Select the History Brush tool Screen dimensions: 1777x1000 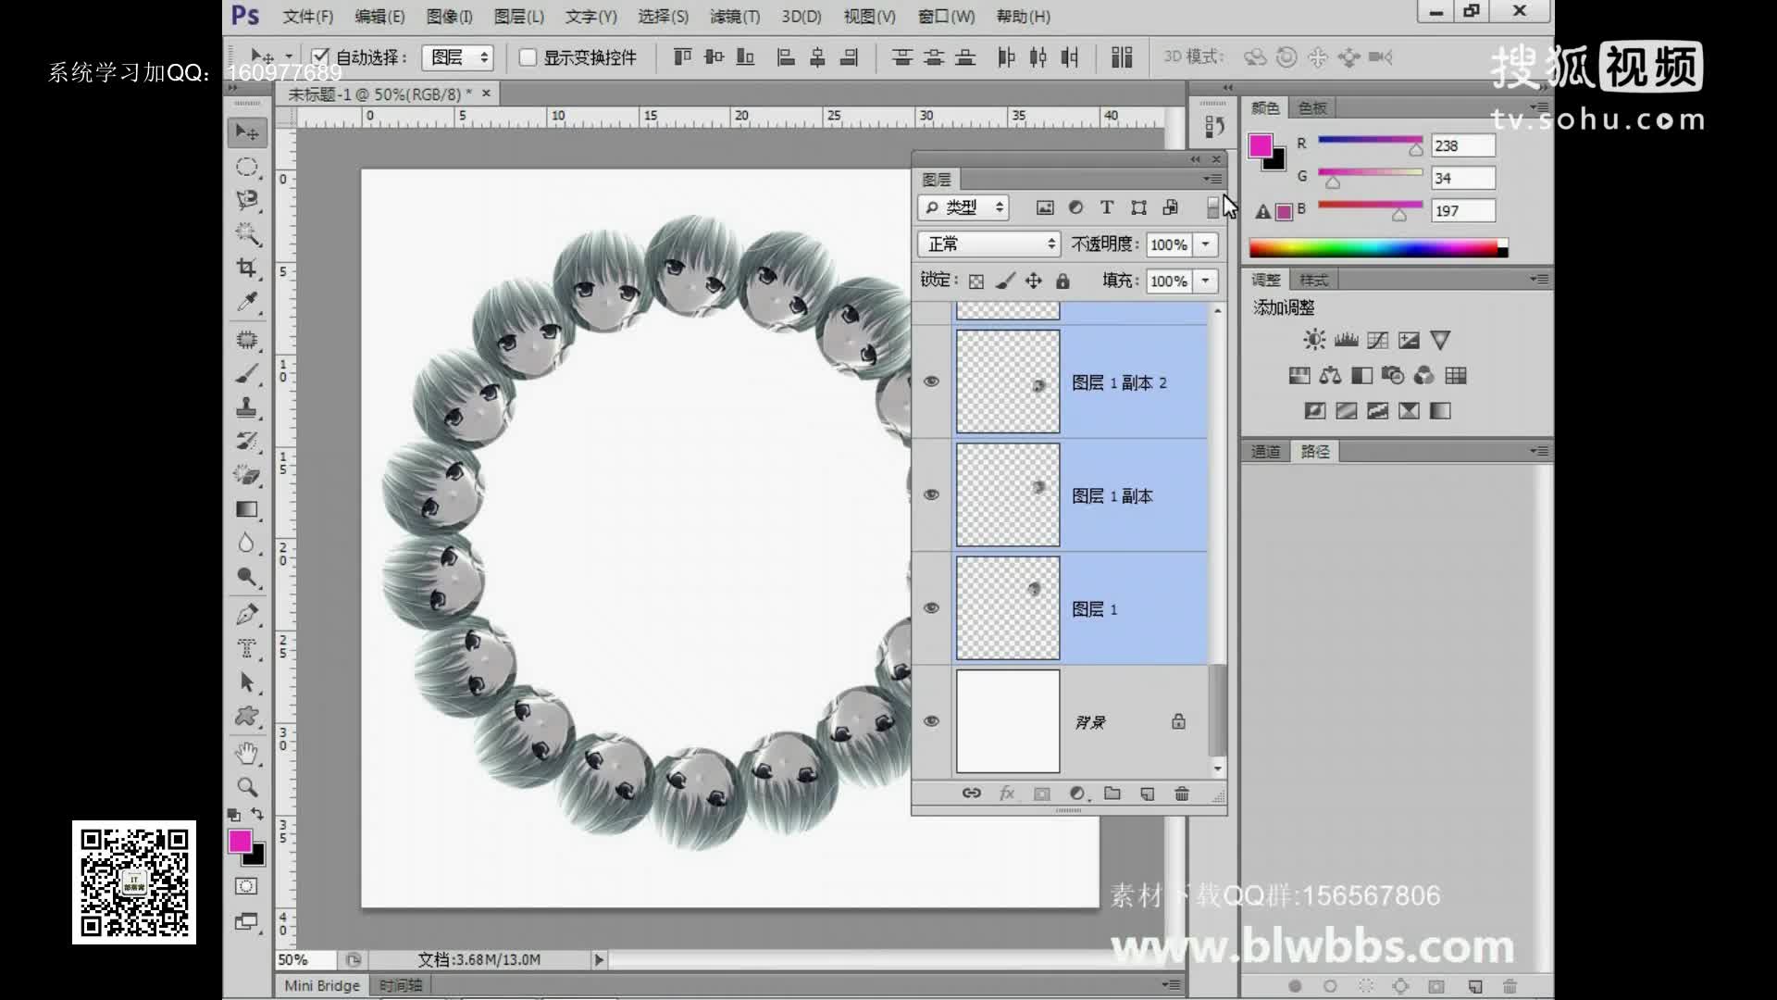(247, 441)
